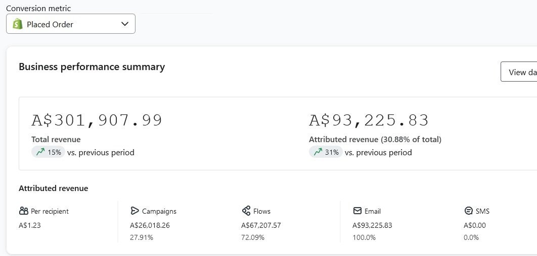Click the Total revenue label
The height and width of the screenshot is (256, 537).
(x=56, y=139)
